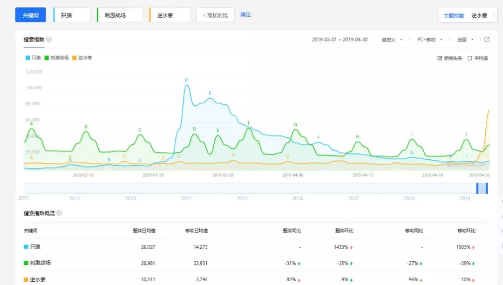This screenshot has height=285, width=503.
Task: Click the export icon at chart top right
Action: coord(487,40)
